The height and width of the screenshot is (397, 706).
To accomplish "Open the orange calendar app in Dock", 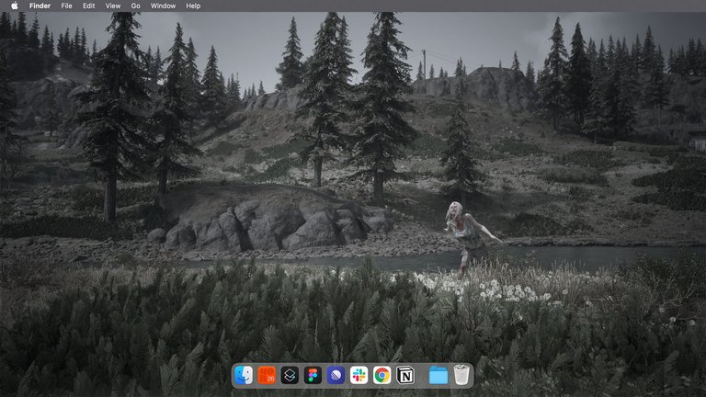I will pyautogui.click(x=267, y=375).
